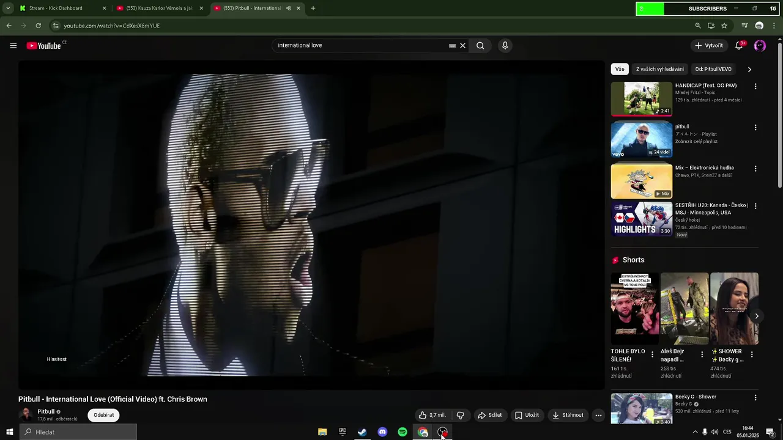Screen dimensions: 783x440
Task: Open Discord from the taskbar
Action: click(x=382, y=432)
